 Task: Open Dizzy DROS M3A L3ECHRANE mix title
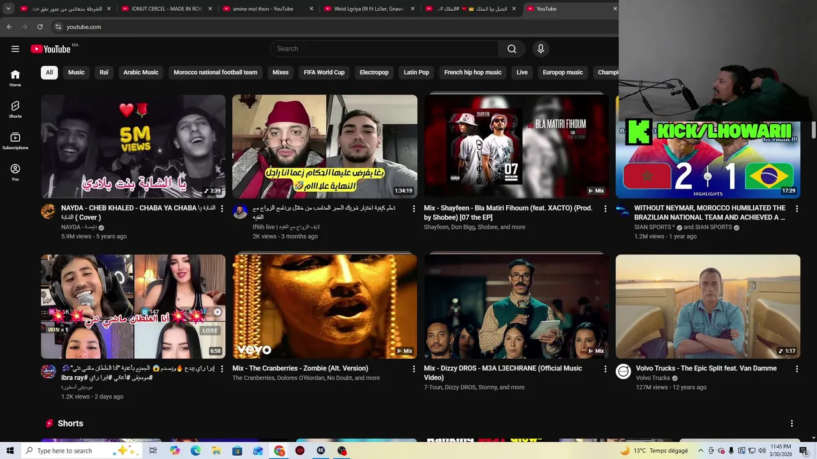tap(503, 373)
